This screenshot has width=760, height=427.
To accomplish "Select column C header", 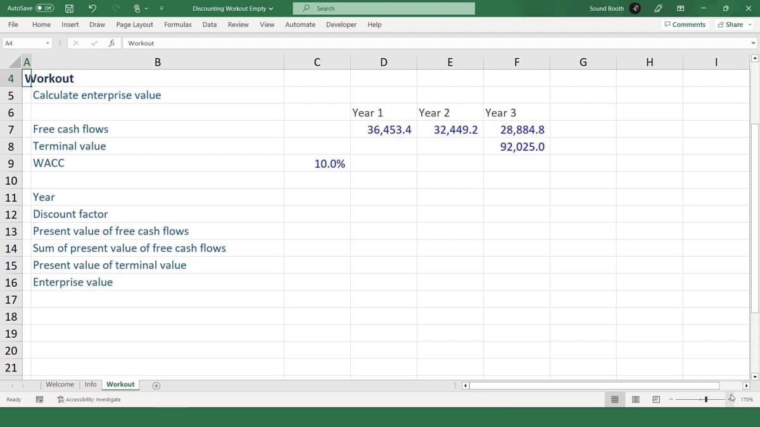I will click(x=317, y=62).
